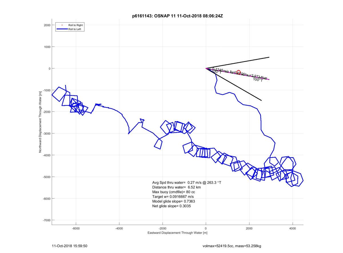Click the blue line sample in legend
Image resolution: width=343 pixels, height=253 pixels.
click(x=62, y=29)
